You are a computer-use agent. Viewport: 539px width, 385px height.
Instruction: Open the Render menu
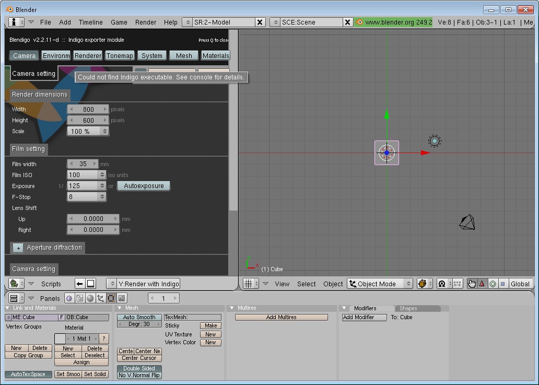[146, 22]
